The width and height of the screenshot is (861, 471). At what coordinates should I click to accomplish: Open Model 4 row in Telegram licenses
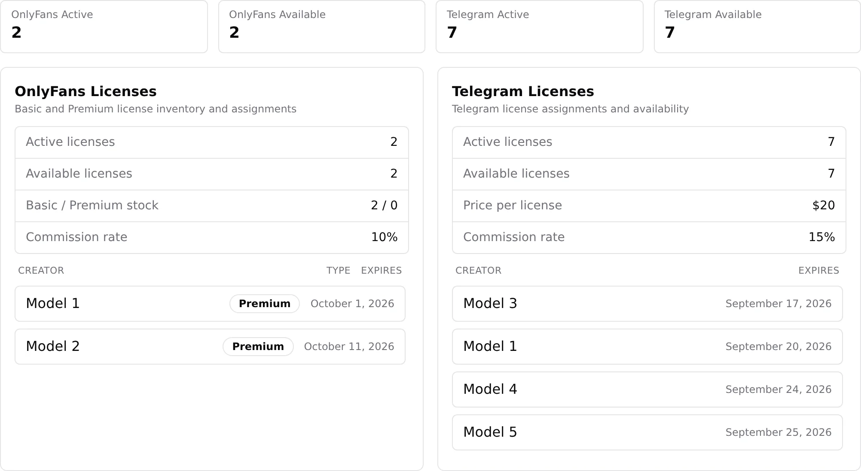647,389
